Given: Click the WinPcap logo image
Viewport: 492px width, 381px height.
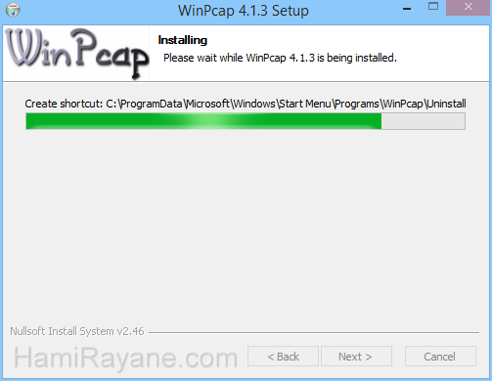Looking at the screenshot, I should click(x=76, y=54).
